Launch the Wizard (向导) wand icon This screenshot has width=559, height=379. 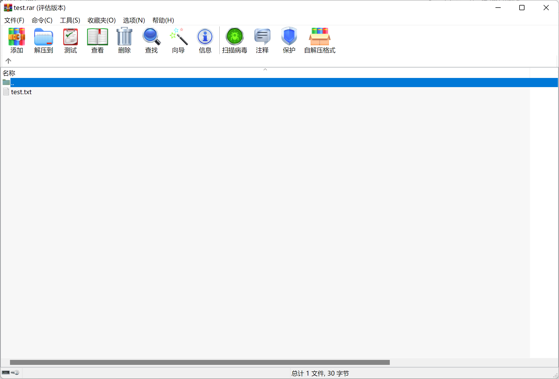(179, 41)
